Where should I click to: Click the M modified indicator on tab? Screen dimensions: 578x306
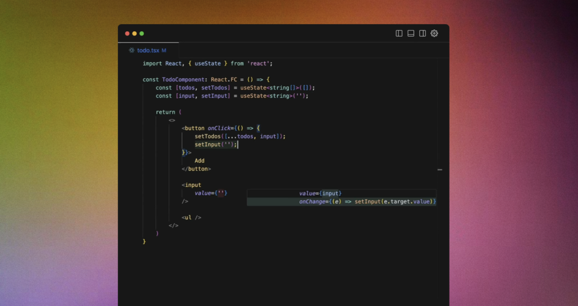point(164,50)
